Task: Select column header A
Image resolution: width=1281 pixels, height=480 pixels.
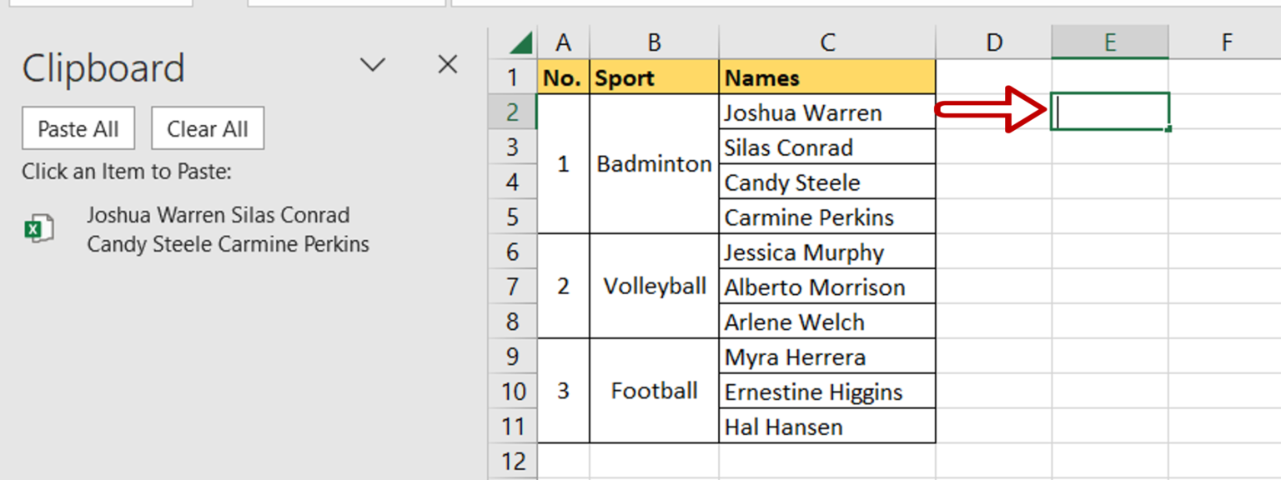Action: tap(564, 41)
